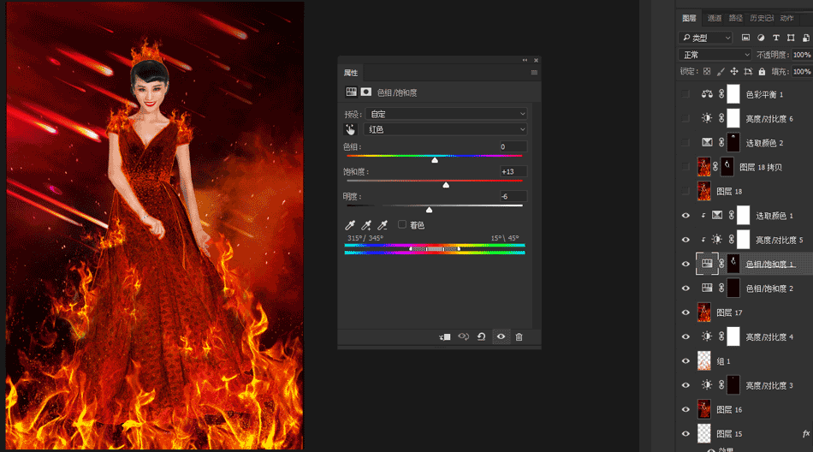This screenshot has width=813, height=452.
Task: Open the 类型 layer filter dropdown
Action: coord(705,38)
